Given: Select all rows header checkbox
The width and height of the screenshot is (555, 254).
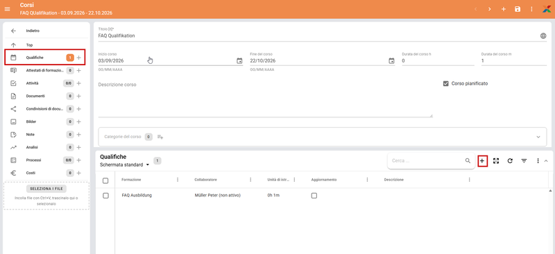Looking at the screenshot, I should pos(105,180).
